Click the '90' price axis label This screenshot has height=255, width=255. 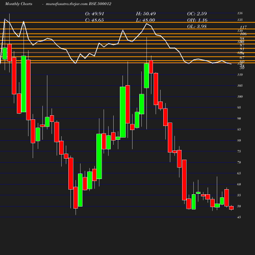click(239, 118)
